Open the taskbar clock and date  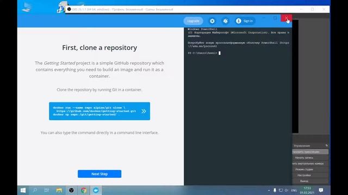tap(307, 190)
